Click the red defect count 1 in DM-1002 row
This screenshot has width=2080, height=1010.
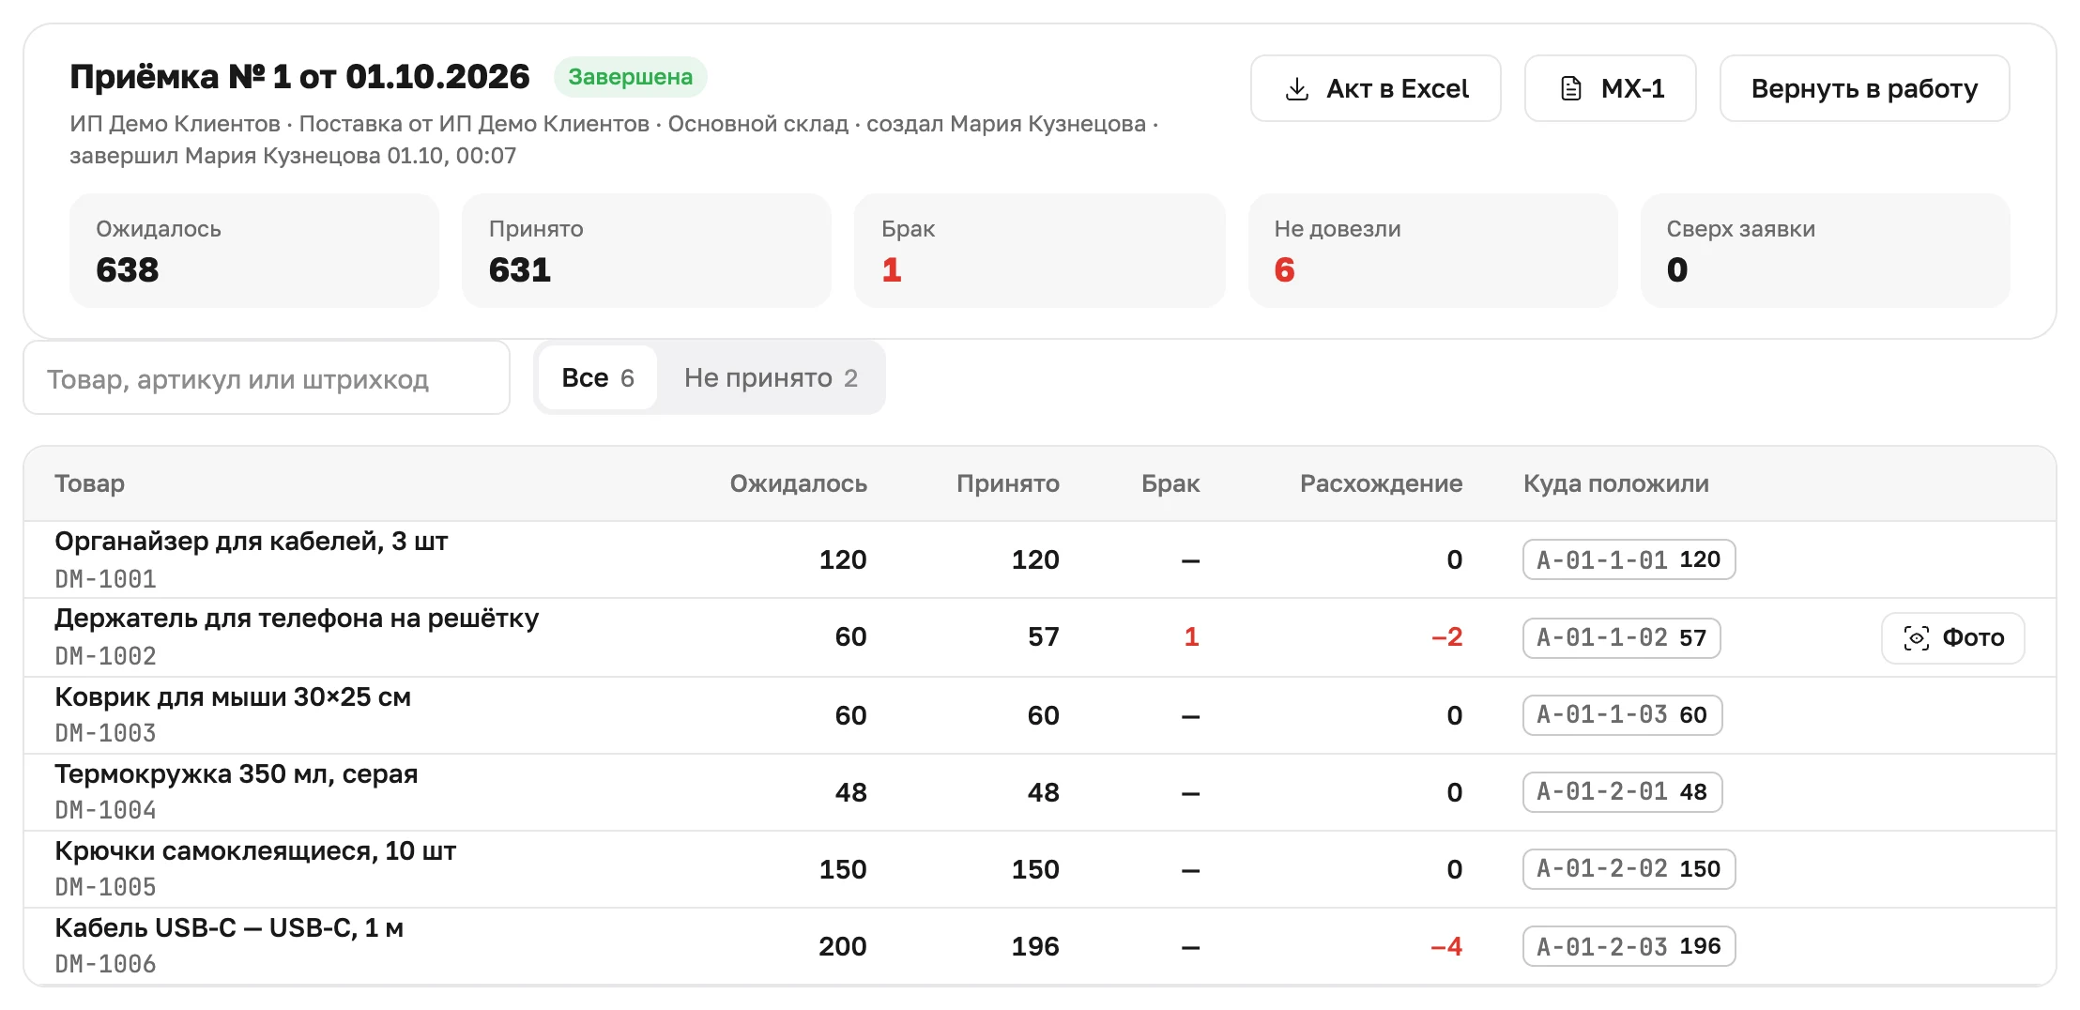coord(1191,637)
